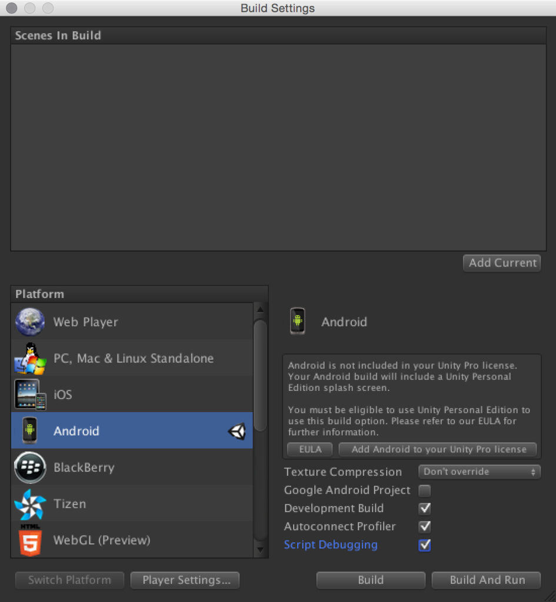The image size is (556, 602).
Task: Click the platform list scroll up arrow
Action: tap(260, 309)
